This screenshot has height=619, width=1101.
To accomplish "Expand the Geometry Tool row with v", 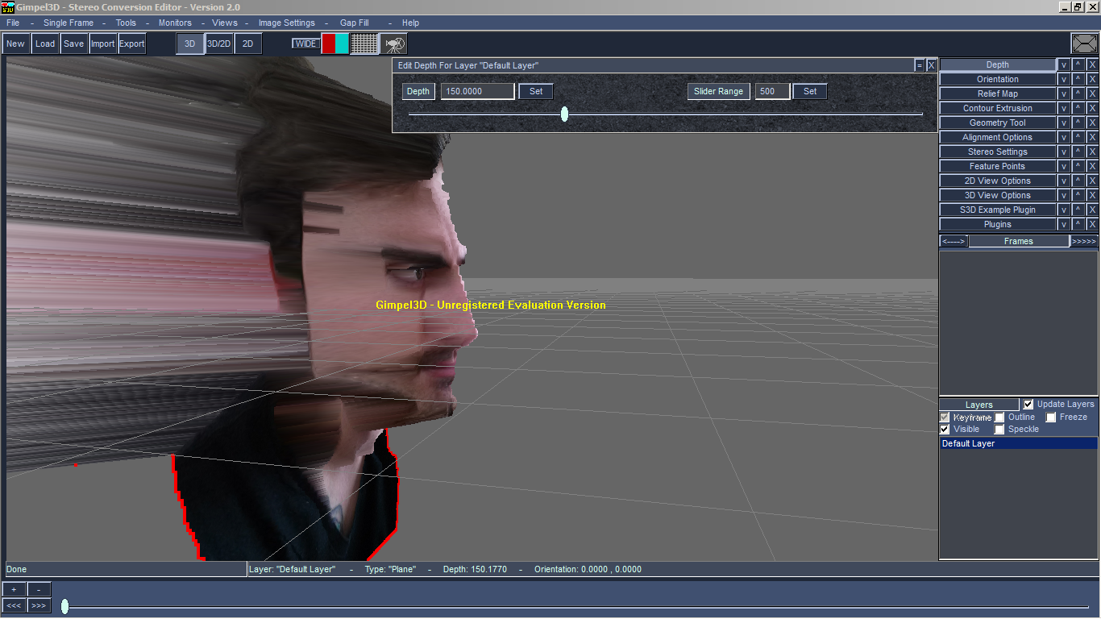I will (1064, 123).
